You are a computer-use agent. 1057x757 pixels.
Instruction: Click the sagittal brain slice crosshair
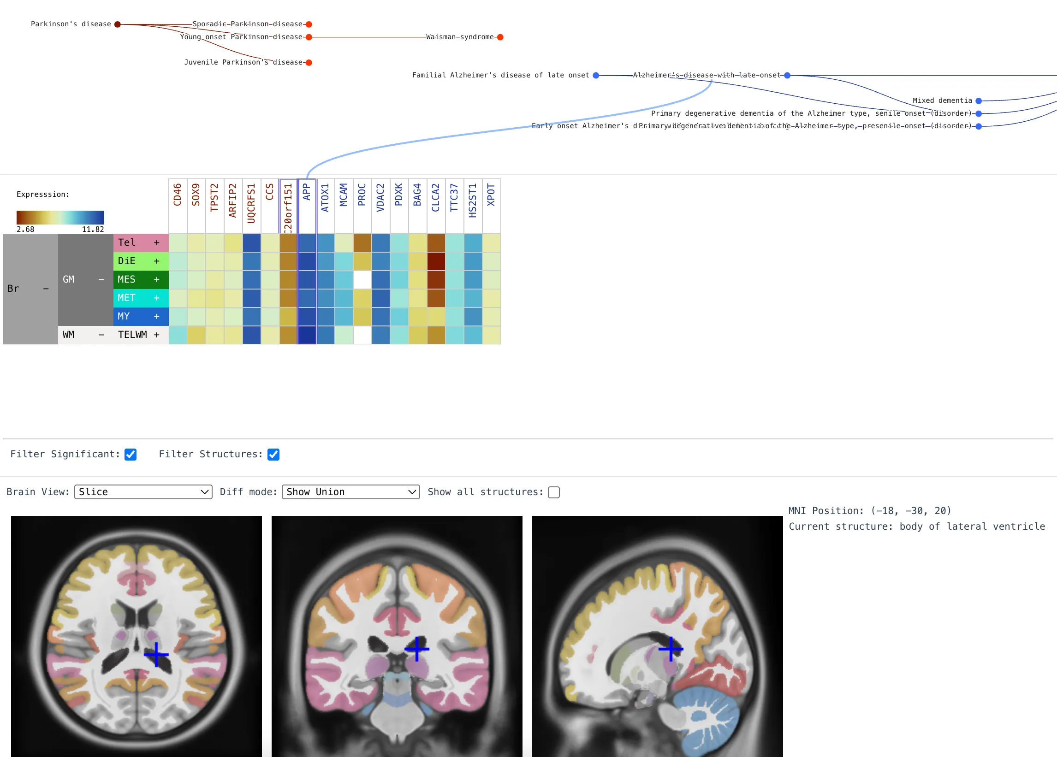click(x=671, y=649)
